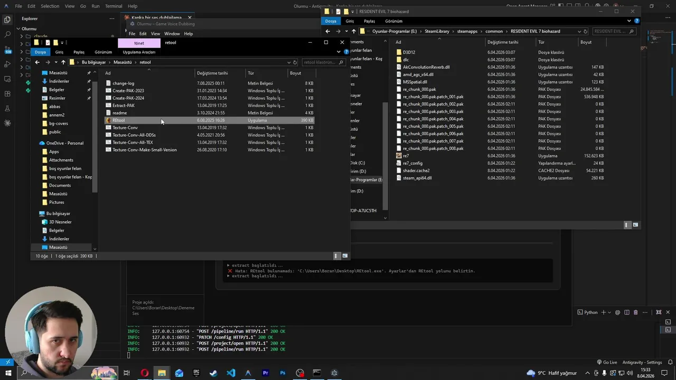The image size is (676, 380).
Task: Refresh the RESIDENT EVIL 7 address bar
Action: click(586, 31)
